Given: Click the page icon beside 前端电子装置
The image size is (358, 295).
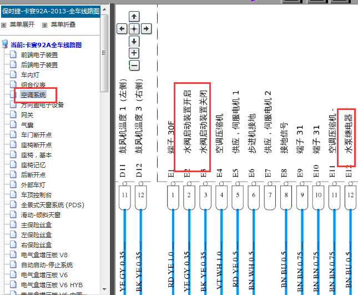Looking at the screenshot, I should (x=13, y=54).
